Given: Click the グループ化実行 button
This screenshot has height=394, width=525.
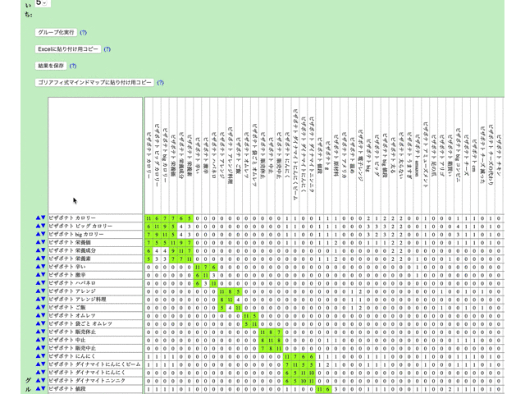Looking at the screenshot, I should click(56, 33).
